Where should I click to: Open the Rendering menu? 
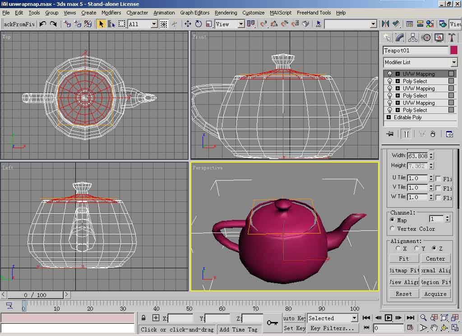coord(226,13)
